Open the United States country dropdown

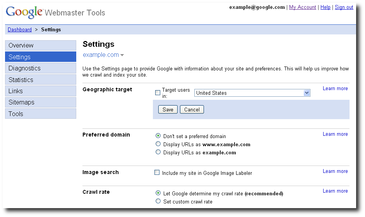[252, 93]
